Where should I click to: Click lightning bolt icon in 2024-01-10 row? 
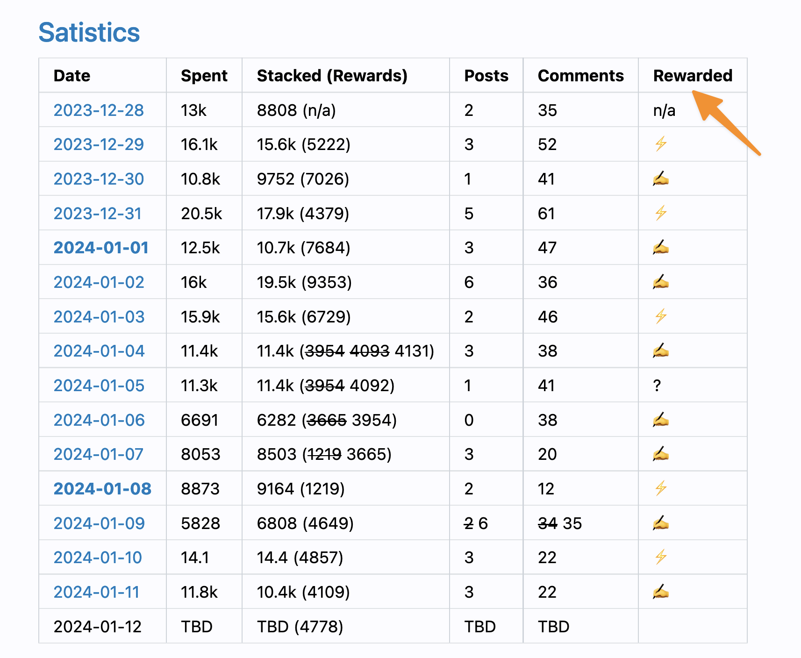[x=660, y=557]
